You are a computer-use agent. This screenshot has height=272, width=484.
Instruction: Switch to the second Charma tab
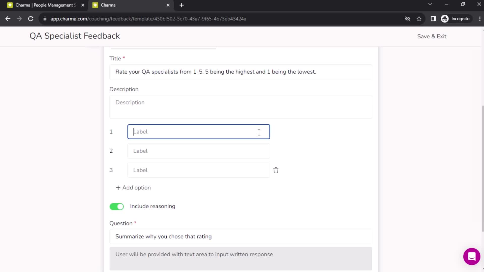click(x=131, y=5)
